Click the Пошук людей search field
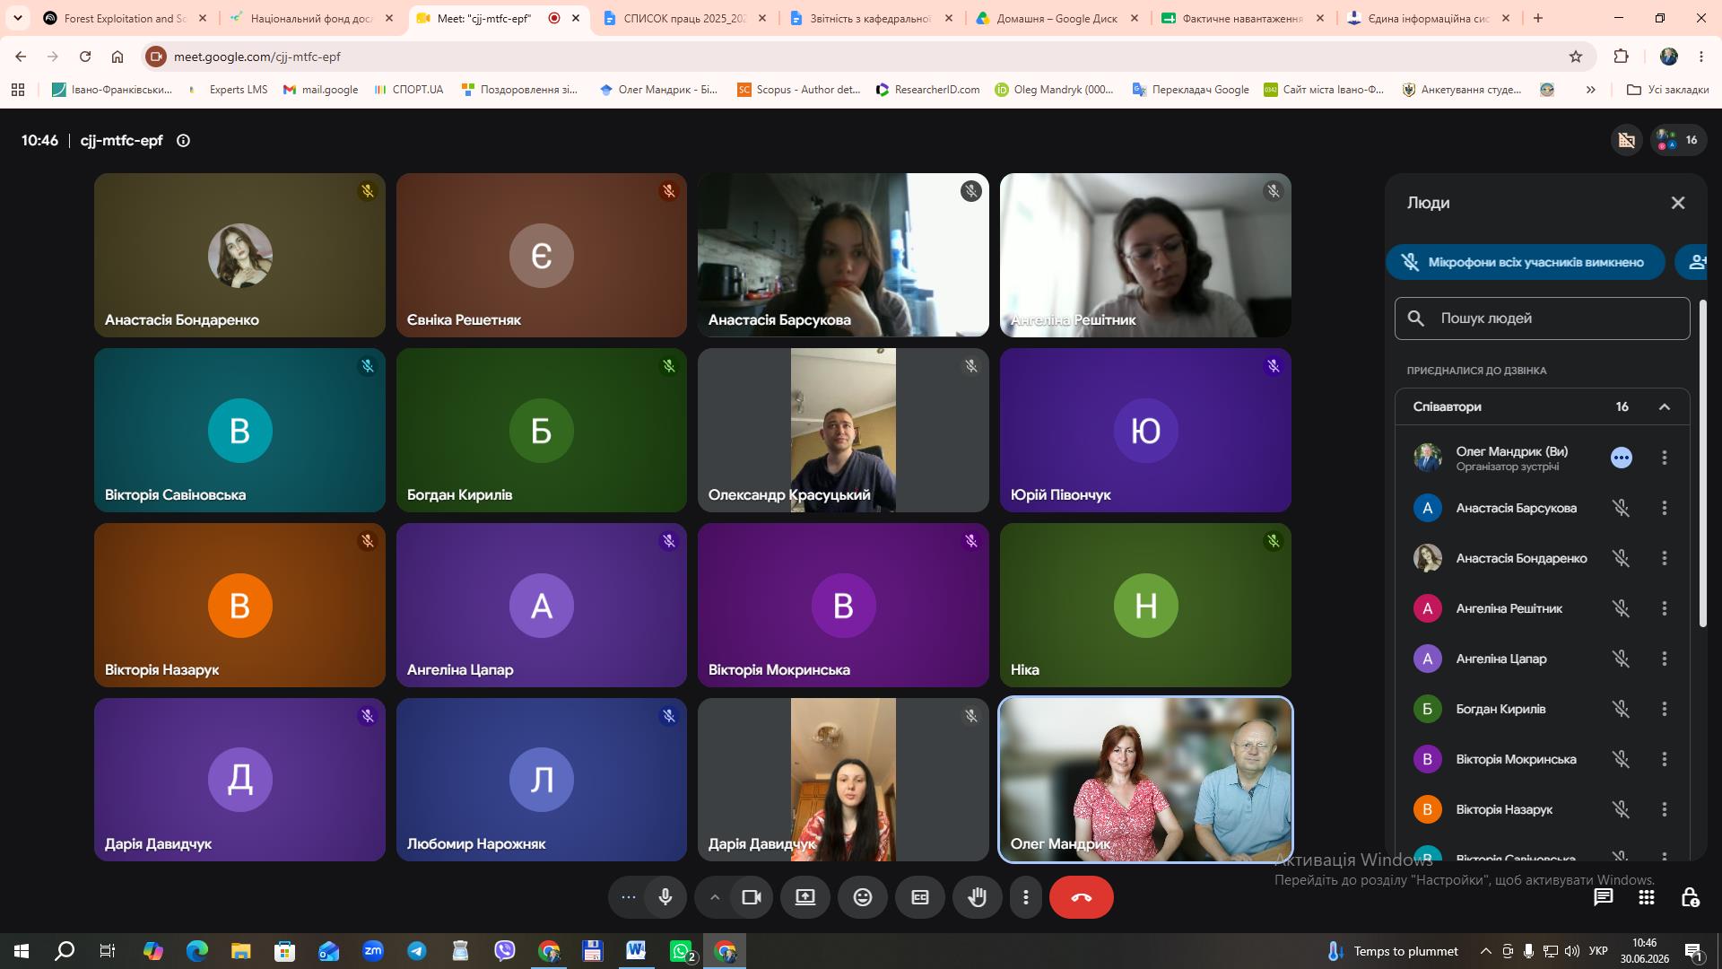Viewport: 1722px width, 969px height. [1543, 319]
